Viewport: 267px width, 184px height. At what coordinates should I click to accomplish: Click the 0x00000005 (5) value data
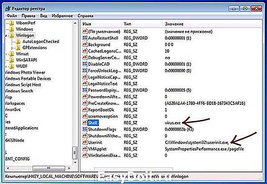tap(178, 90)
